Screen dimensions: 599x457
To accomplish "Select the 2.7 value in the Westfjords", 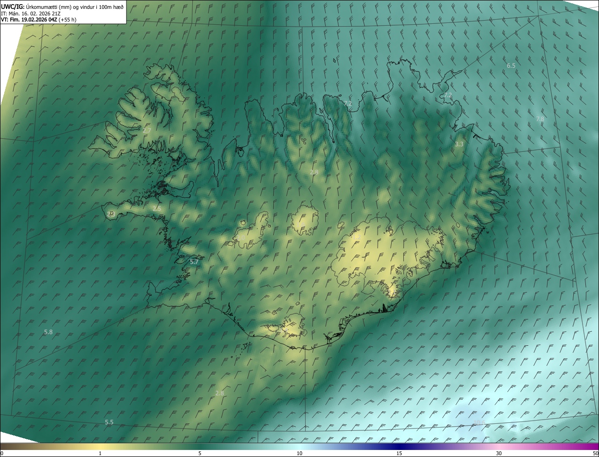I will [146, 131].
